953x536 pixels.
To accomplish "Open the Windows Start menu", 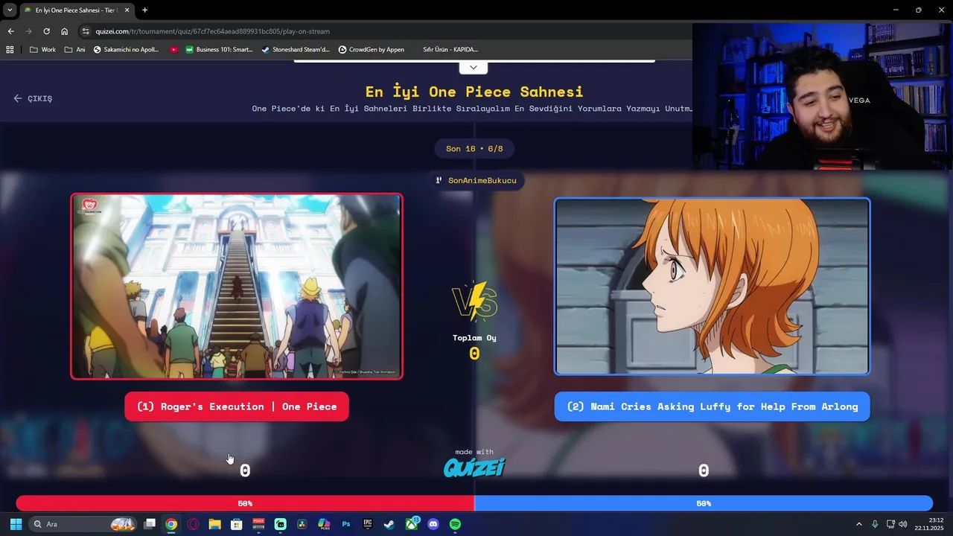I will [x=16, y=524].
